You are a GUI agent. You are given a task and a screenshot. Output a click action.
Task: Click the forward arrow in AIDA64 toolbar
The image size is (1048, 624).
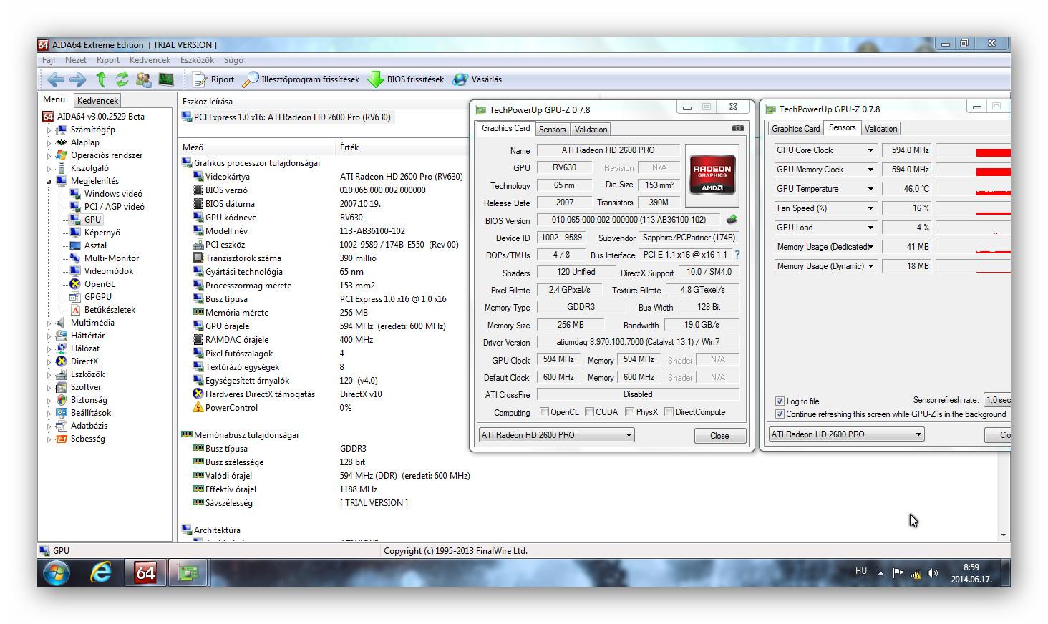77,79
